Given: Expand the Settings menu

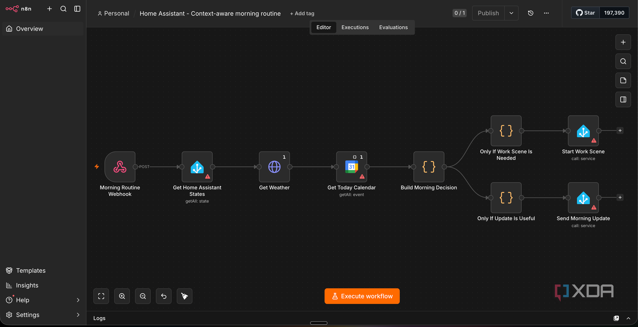Looking at the screenshot, I should coord(43,315).
